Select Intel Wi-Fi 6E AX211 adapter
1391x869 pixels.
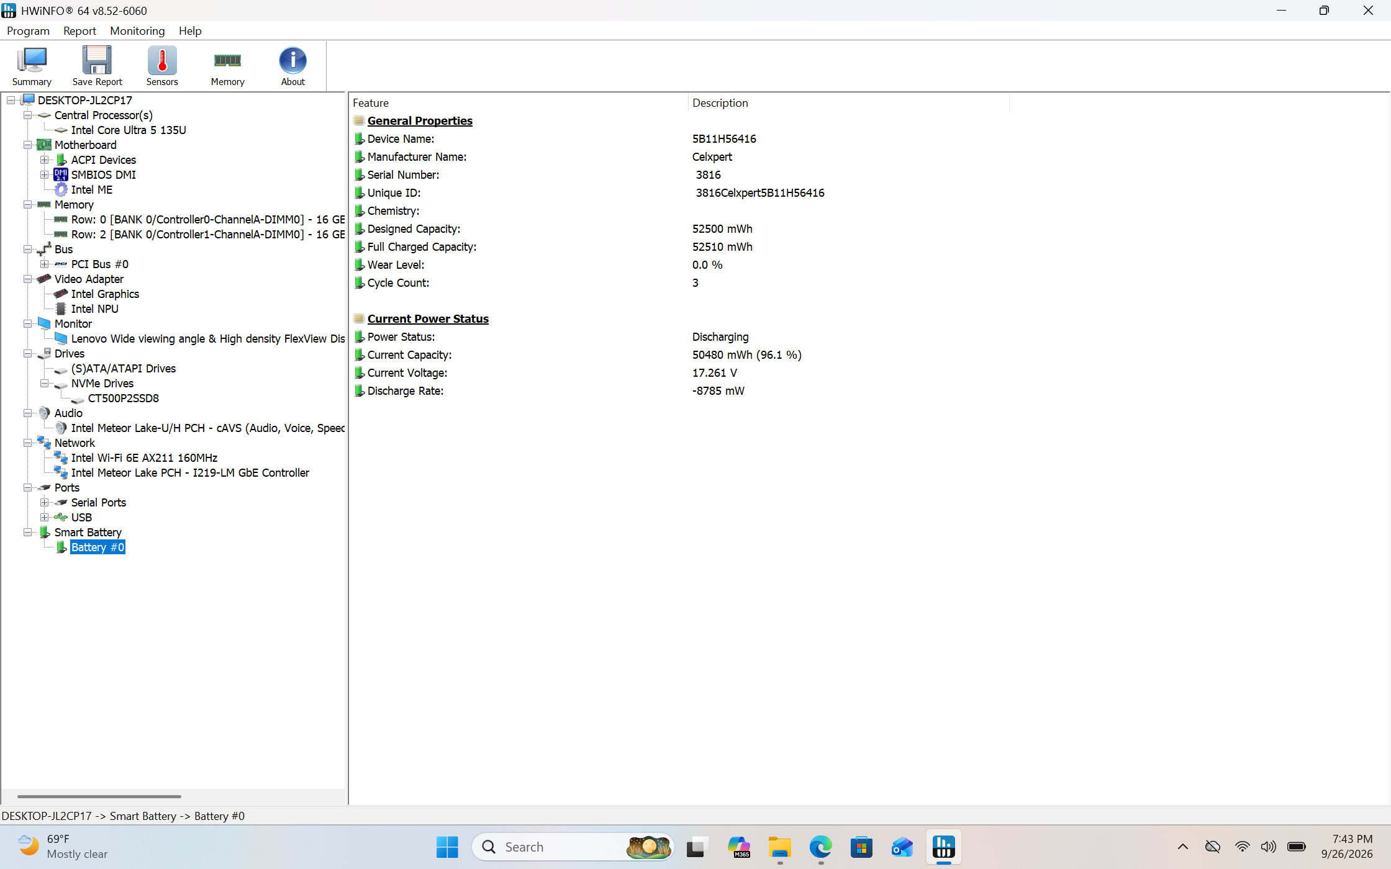[x=144, y=457]
